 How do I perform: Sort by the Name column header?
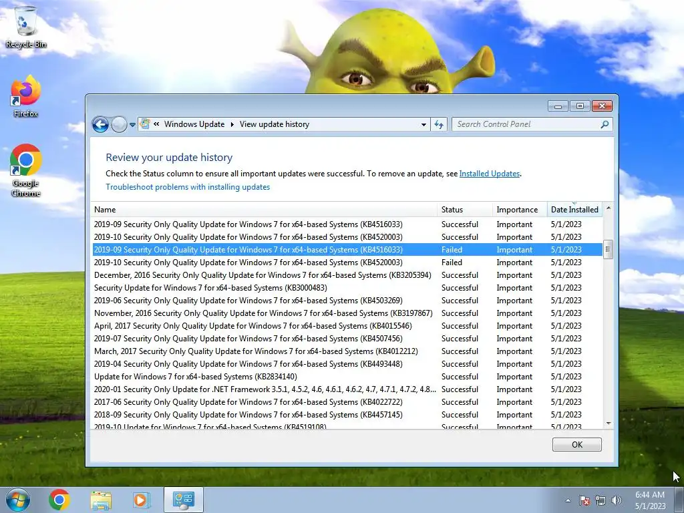(263, 209)
